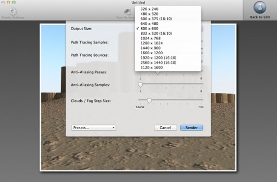Select 640 x 480 resolution
This screenshot has width=277, height=182.
[168, 24]
